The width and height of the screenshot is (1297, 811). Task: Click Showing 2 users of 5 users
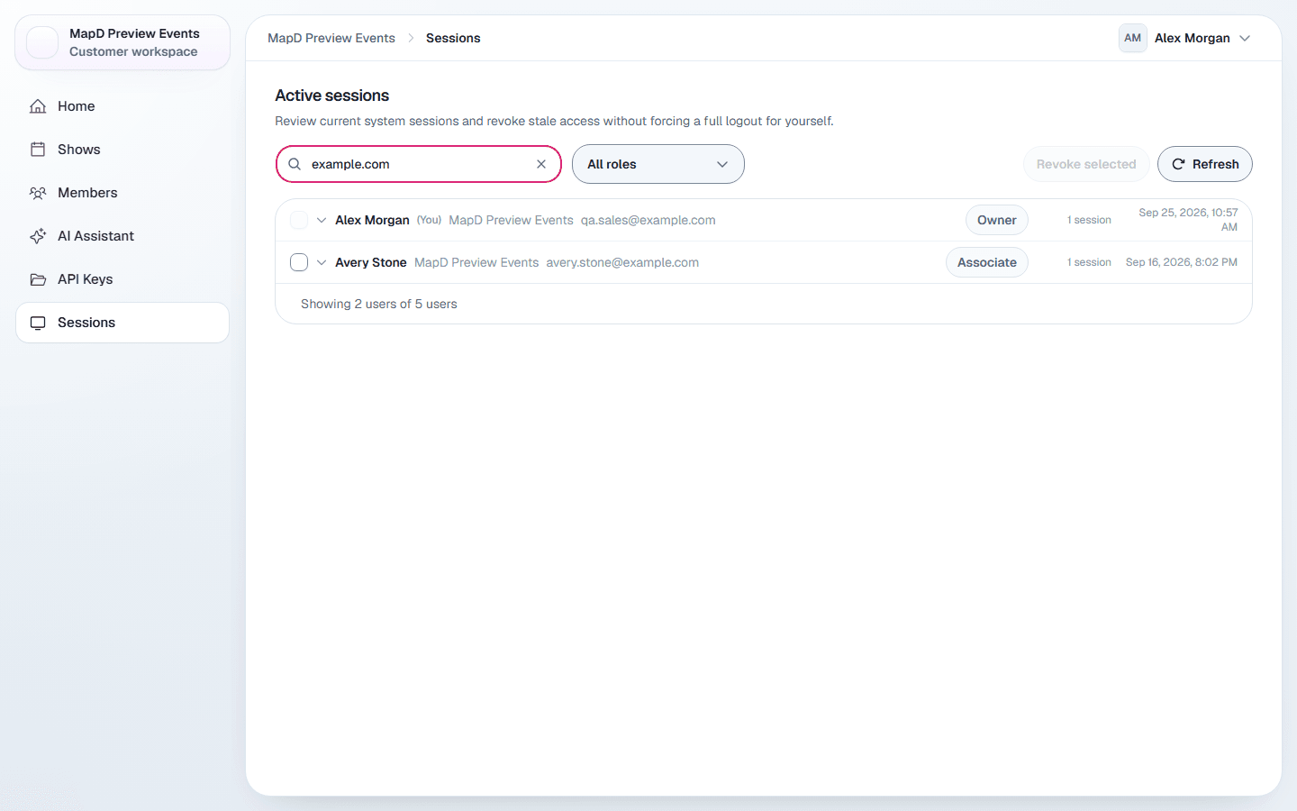click(x=379, y=304)
